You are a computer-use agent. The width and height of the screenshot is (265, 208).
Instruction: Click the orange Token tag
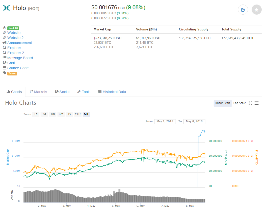coord(12,73)
